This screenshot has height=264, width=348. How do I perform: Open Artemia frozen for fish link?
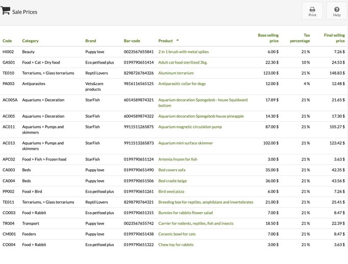(178, 159)
